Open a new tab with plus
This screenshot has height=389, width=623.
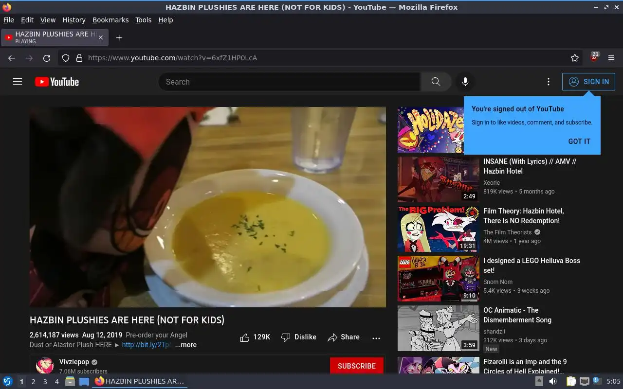click(x=119, y=37)
